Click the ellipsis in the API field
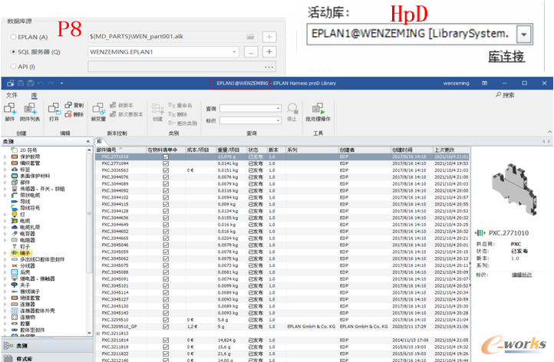The width and height of the screenshot is (554, 362). pos(269,67)
